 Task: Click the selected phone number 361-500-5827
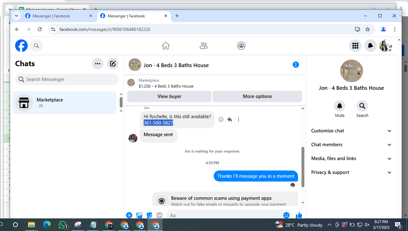coord(158,123)
